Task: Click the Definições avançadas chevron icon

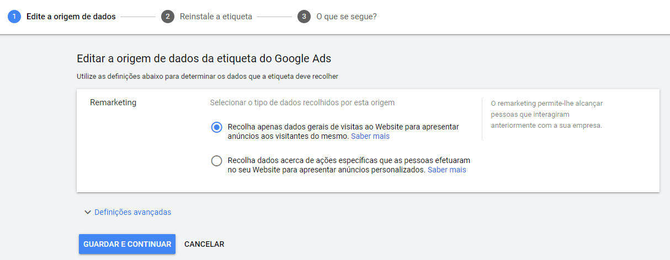Action: tap(87, 212)
